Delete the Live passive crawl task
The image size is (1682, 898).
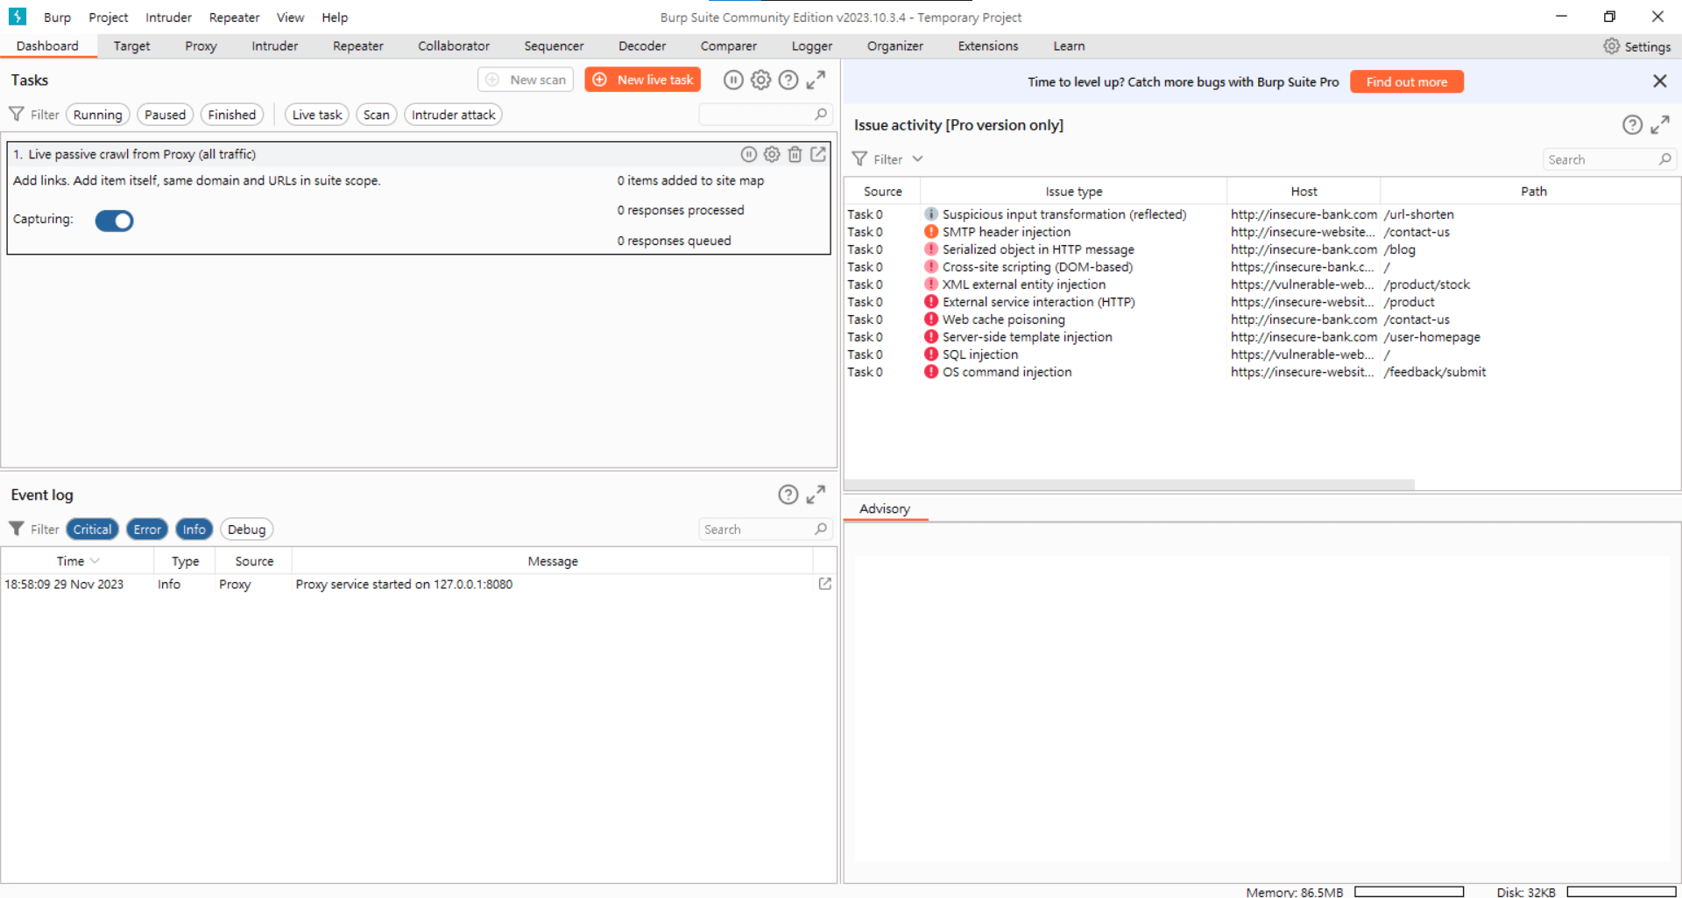click(795, 154)
